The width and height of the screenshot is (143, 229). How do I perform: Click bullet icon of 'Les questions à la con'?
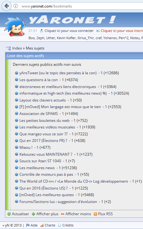tap(17, 80)
